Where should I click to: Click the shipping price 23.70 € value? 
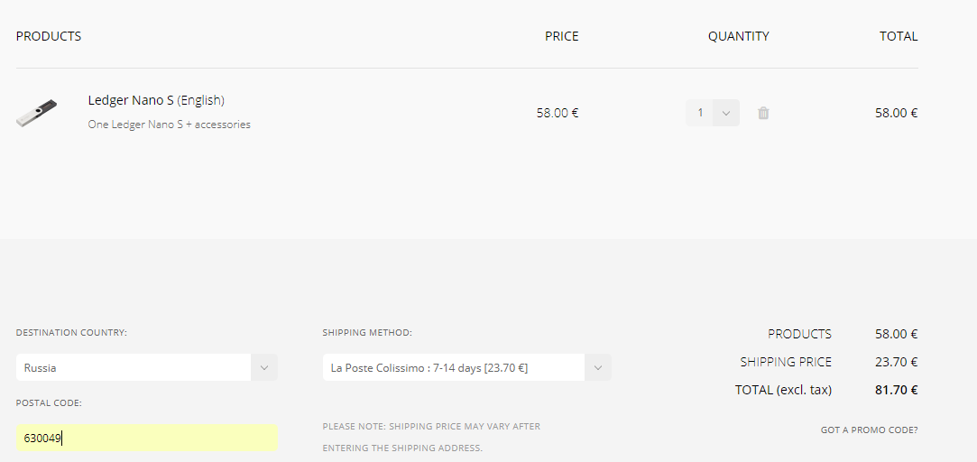pyautogui.click(x=896, y=362)
